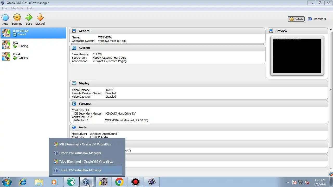333x187 pixels.
Task: Click the VirtualBox cube taskbar icon
Action: [86, 182]
